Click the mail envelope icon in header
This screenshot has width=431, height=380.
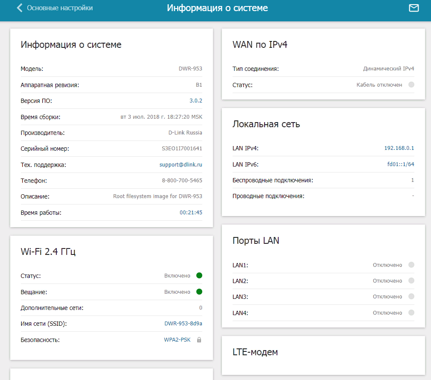coord(414,8)
